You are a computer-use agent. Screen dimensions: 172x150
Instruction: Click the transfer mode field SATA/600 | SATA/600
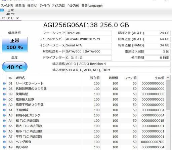tap(89, 52)
